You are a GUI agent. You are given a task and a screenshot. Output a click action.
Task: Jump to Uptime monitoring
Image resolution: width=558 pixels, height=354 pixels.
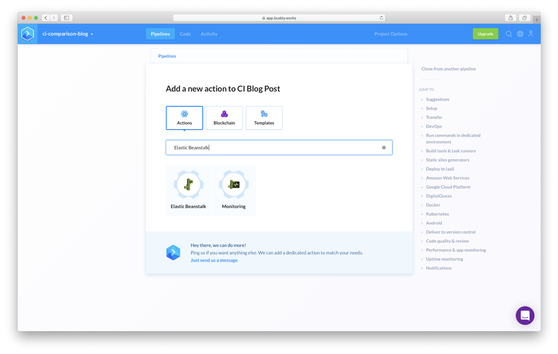tap(445, 259)
